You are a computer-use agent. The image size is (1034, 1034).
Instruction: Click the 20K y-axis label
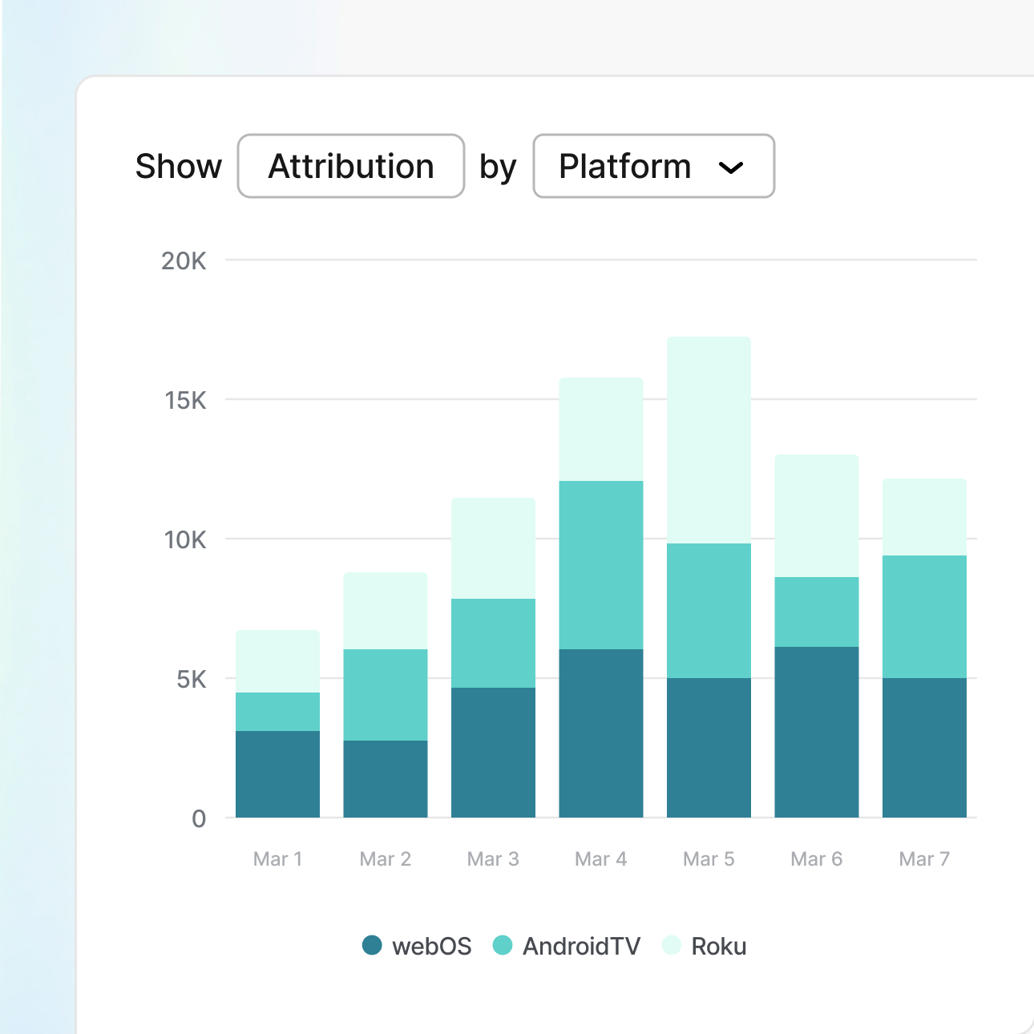coord(184,261)
